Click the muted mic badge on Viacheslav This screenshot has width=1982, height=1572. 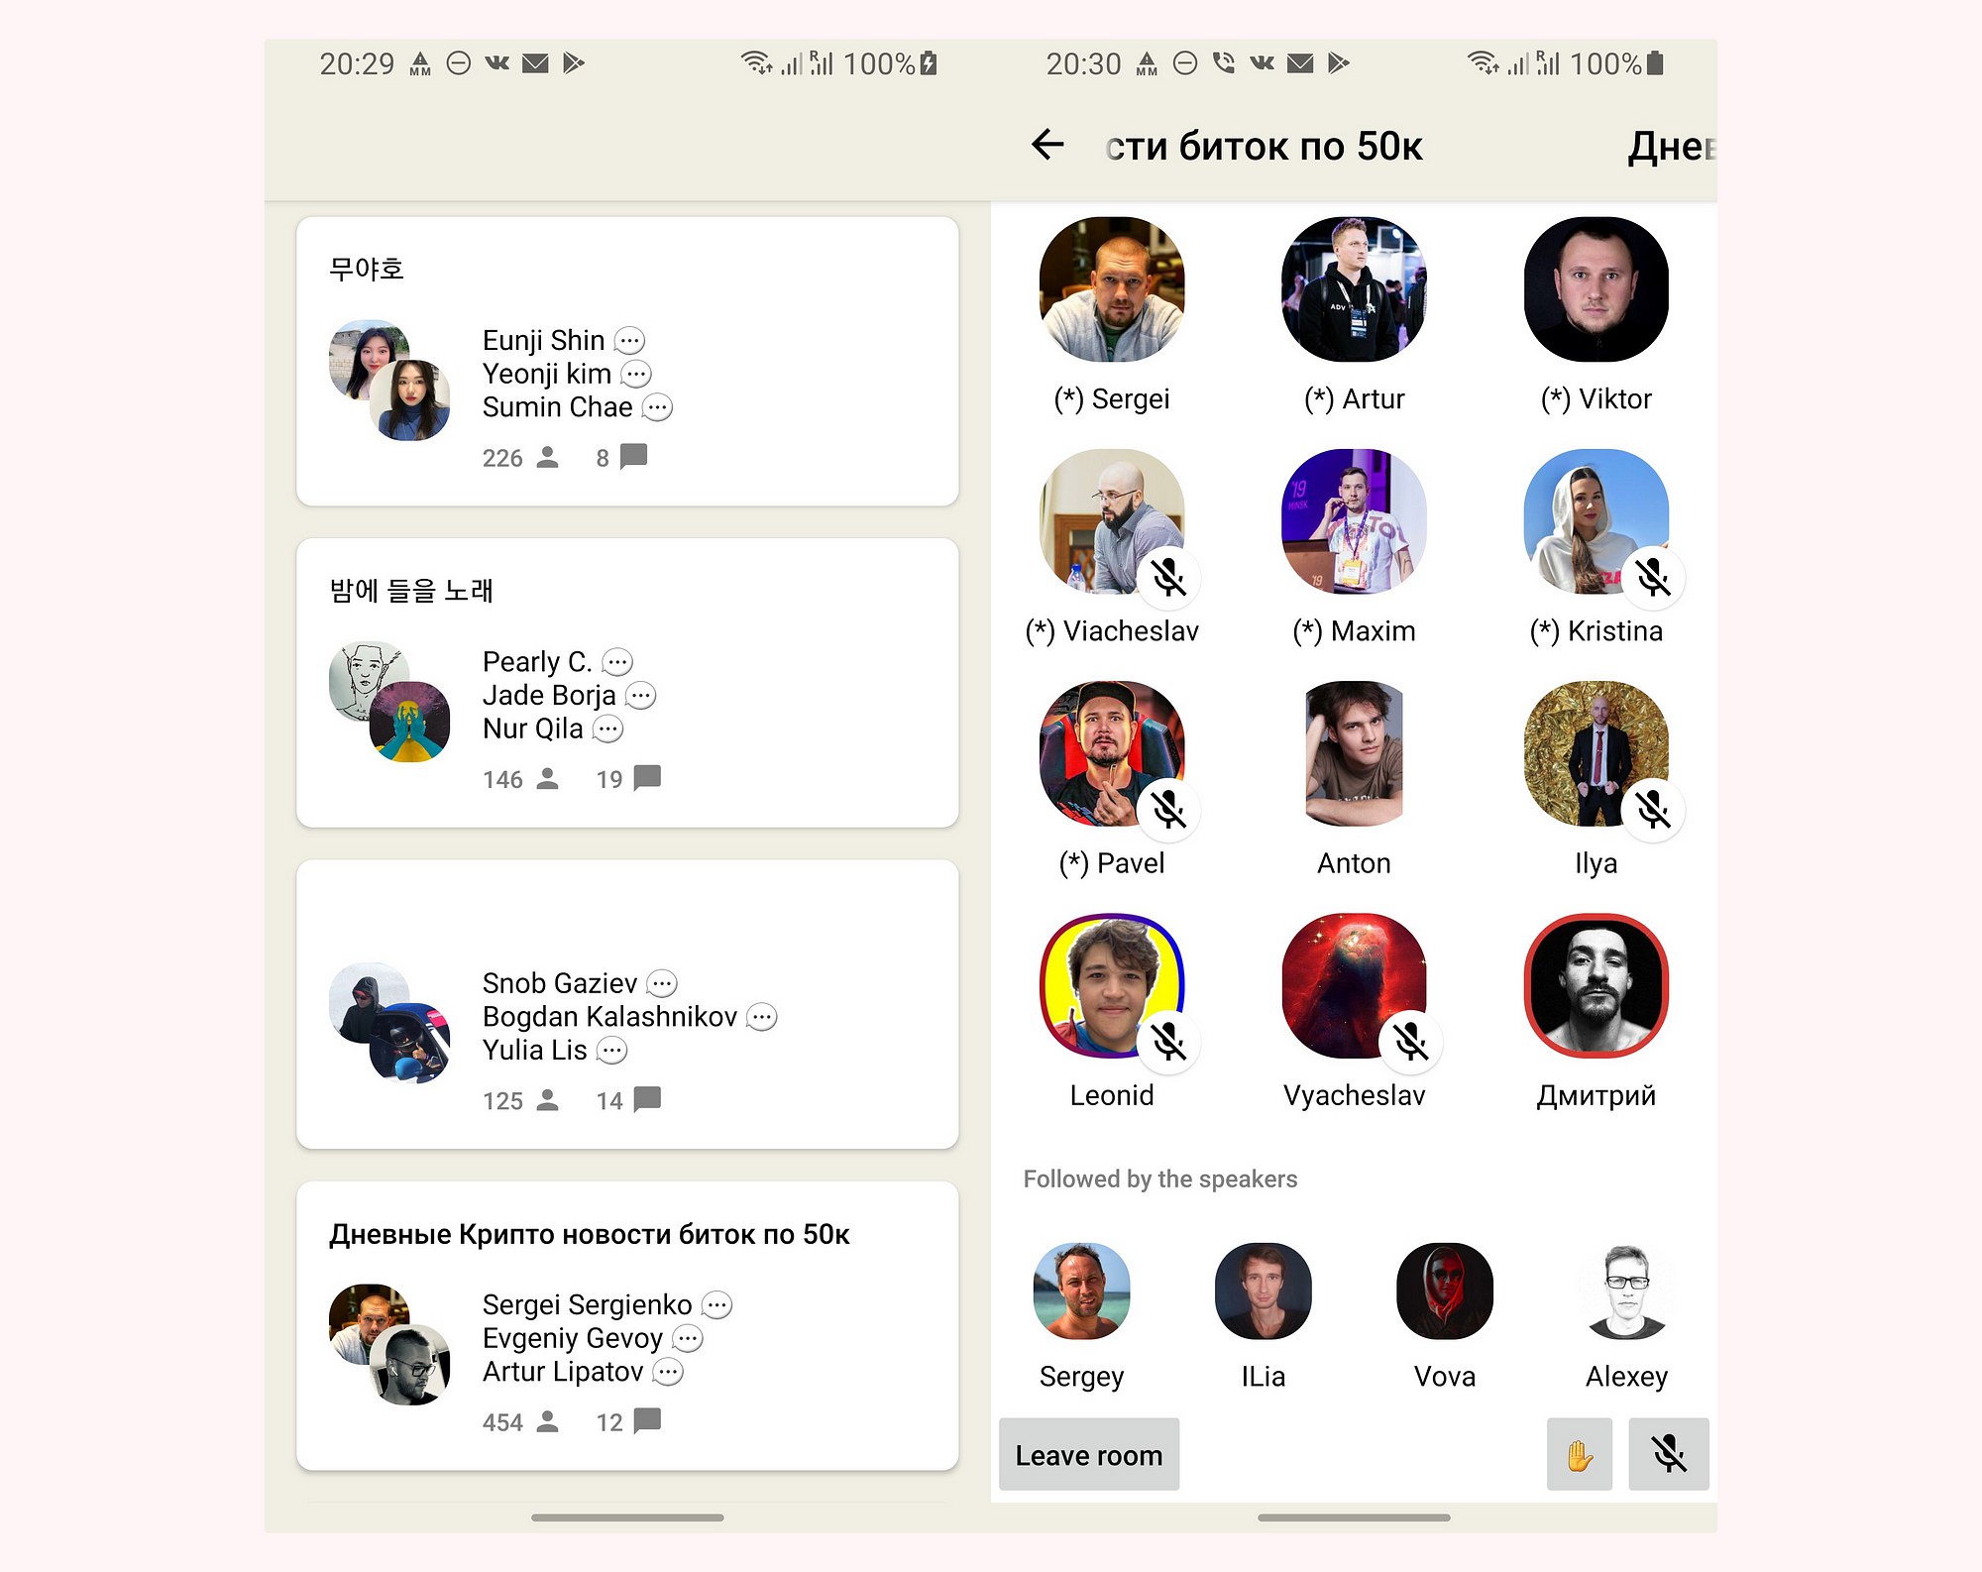pos(1169,577)
